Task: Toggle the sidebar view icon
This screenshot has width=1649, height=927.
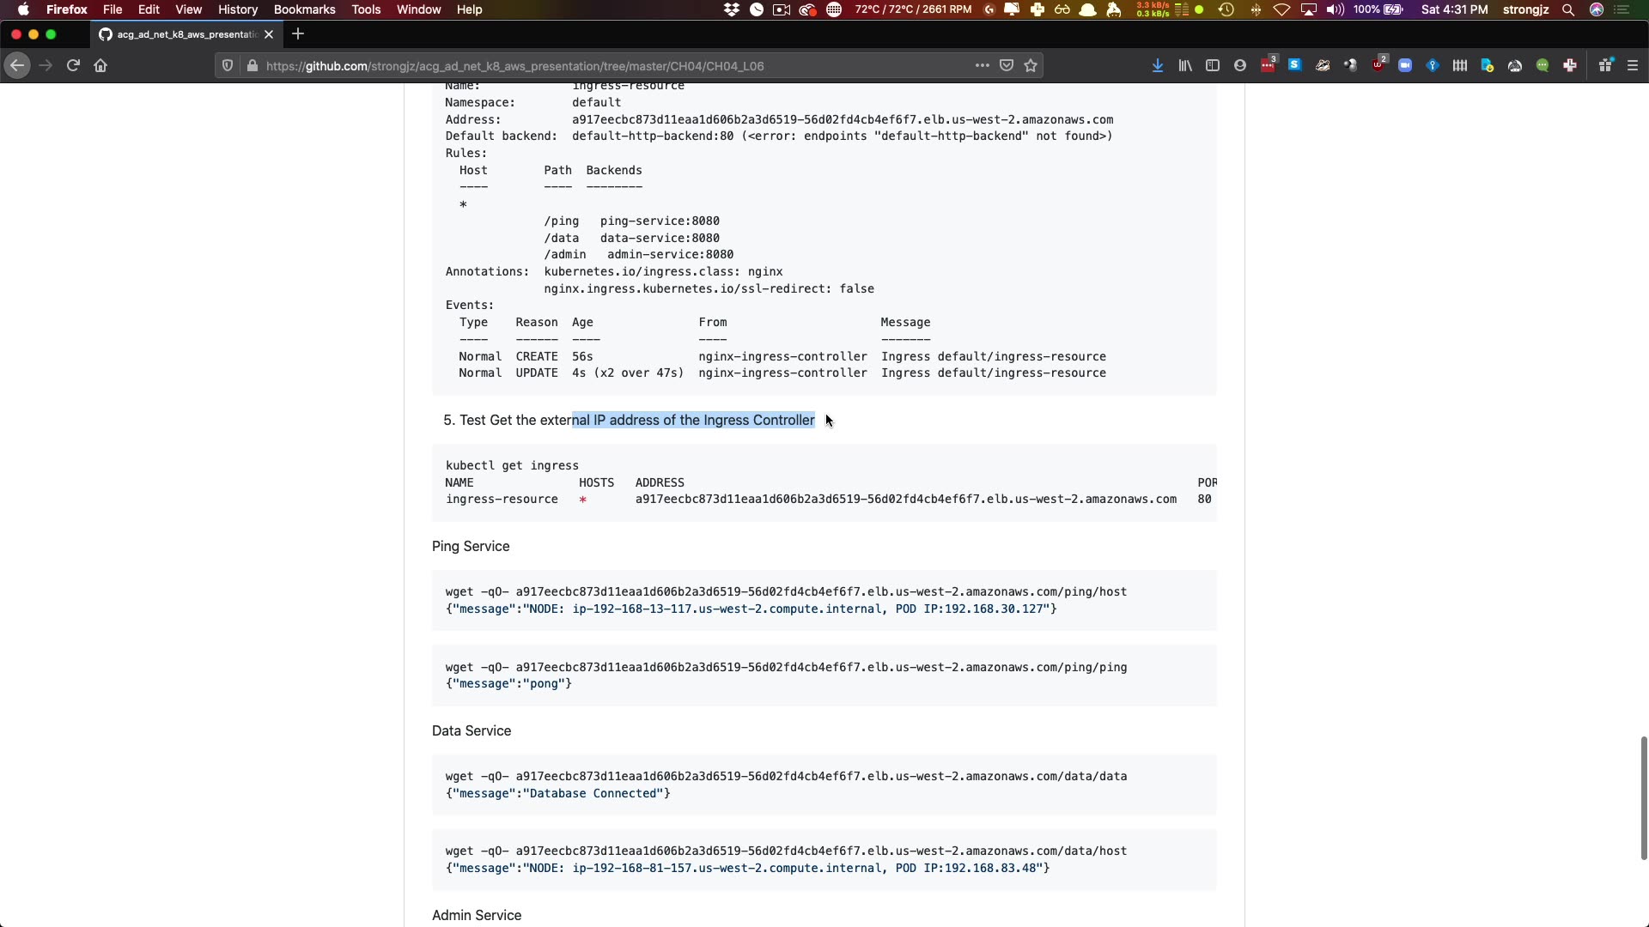Action: coord(1213,65)
